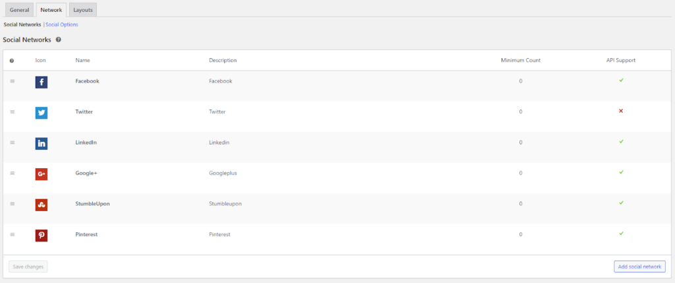This screenshot has width=675, height=283.
Task: Select the Facebook name cell
Action: tap(88, 81)
